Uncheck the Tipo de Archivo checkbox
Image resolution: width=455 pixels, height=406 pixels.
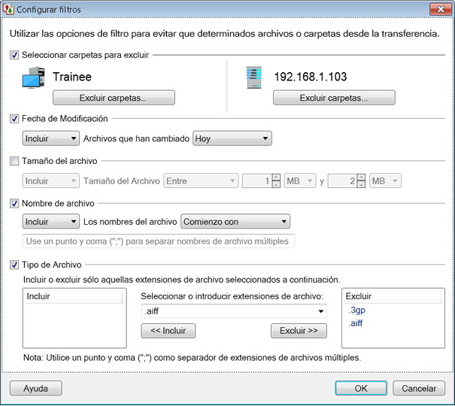[x=15, y=265]
